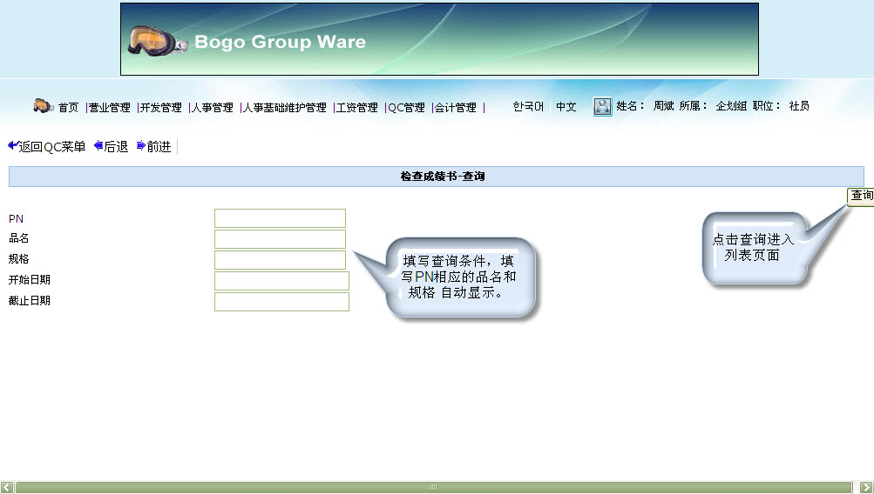The image size is (874, 494).
Task: Focus the 品名 input field
Action: click(x=280, y=239)
